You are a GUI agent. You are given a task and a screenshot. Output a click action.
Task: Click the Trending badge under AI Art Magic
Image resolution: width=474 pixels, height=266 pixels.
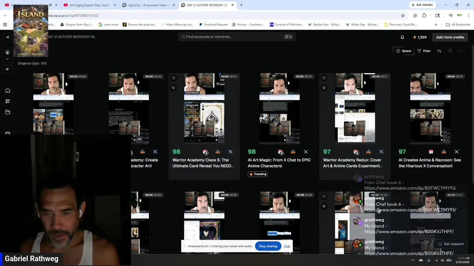(258, 174)
